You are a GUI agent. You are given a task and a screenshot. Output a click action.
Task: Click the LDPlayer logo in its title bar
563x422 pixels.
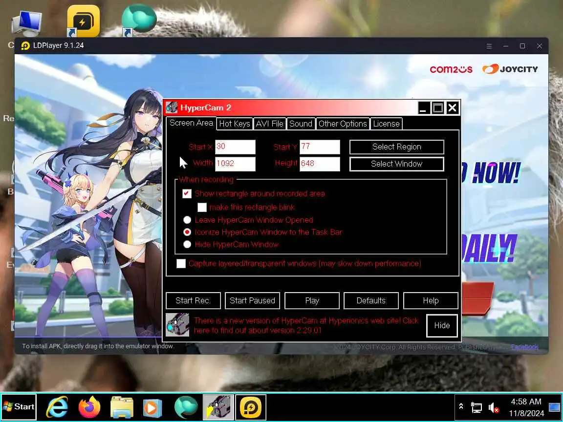(x=25, y=45)
